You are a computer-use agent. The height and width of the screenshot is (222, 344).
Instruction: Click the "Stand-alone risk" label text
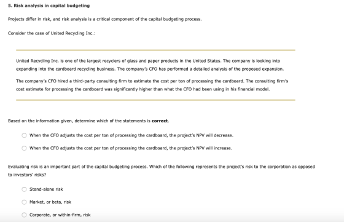pos(46,189)
